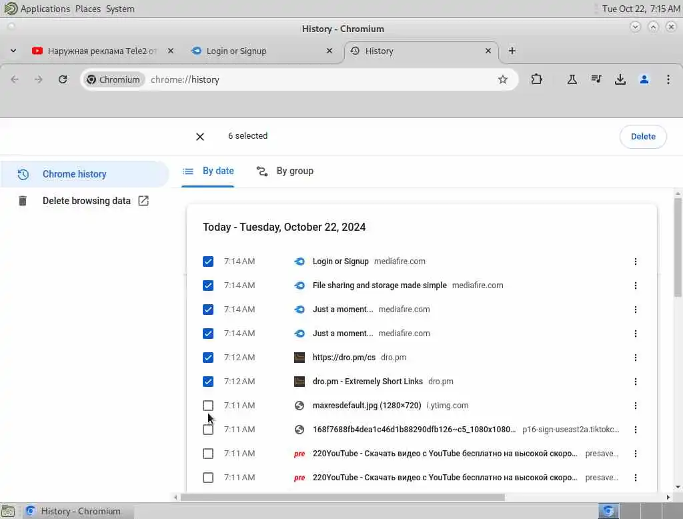
Task: Cancel selection with the X icon
Action: [x=200, y=137]
